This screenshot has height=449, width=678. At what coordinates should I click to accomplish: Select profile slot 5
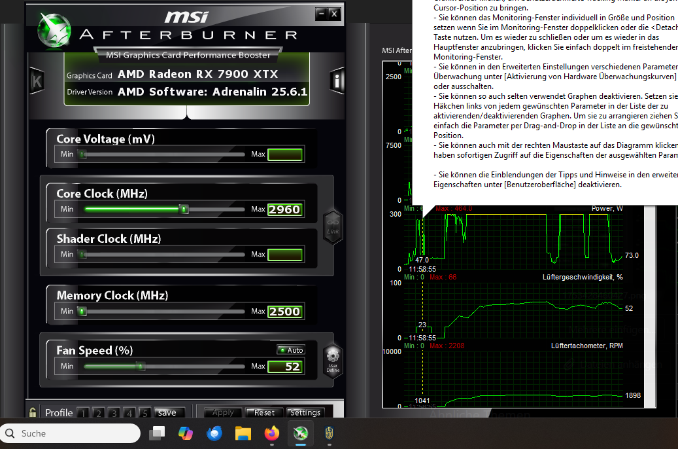(x=145, y=412)
